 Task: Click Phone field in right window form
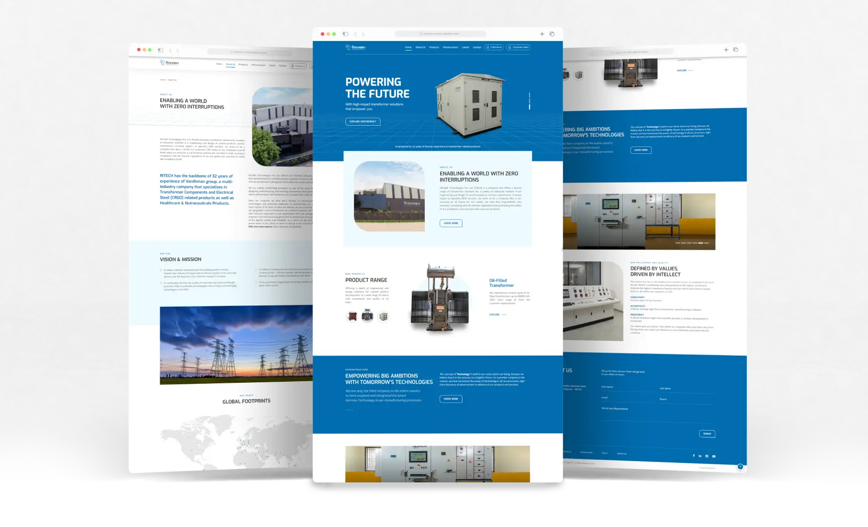[687, 401]
